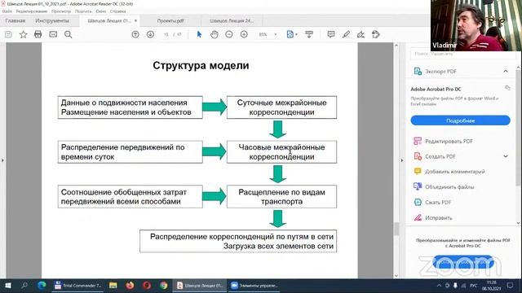Go to next page arrow
The height and width of the screenshot is (293, 522).
click(150, 34)
